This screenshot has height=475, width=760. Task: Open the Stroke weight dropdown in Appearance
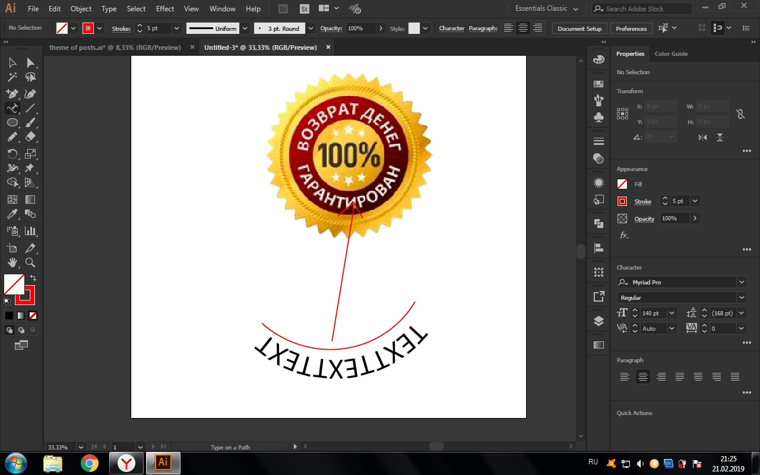[x=695, y=201]
